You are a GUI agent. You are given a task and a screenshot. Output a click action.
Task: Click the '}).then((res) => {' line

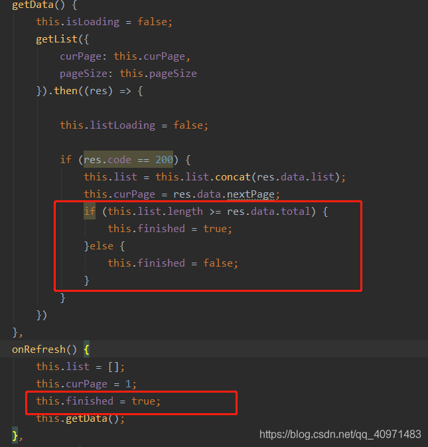(90, 91)
